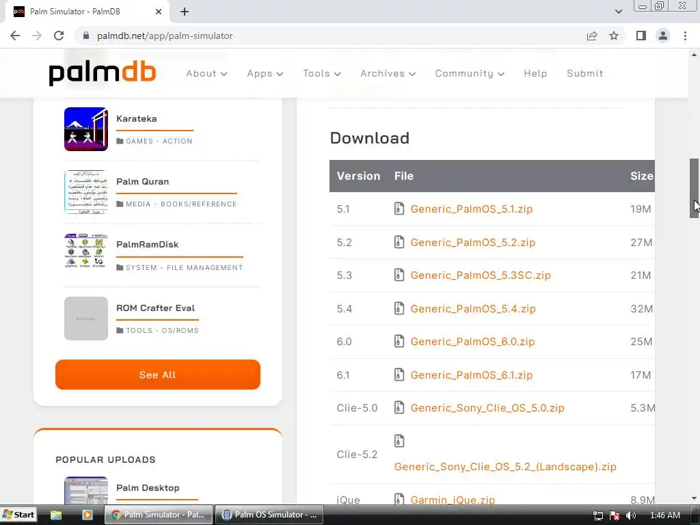Click the page vertical scrollbar thumb

(694, 188)
